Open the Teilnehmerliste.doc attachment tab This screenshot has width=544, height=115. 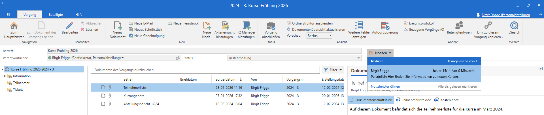413,100
